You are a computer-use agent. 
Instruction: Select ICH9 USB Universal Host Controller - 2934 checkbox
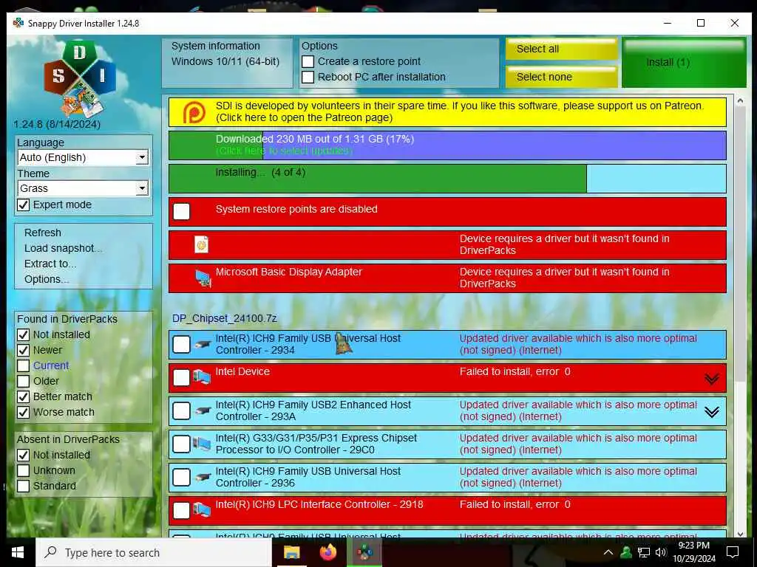click(182, 344)
